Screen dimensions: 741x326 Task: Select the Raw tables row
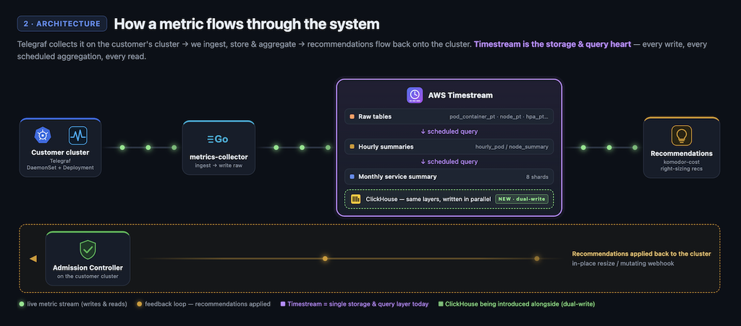click(449, 116)
